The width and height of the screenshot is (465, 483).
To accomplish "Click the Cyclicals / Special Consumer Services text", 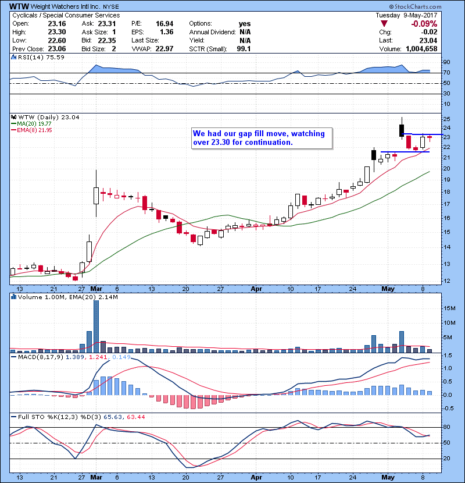I will coord(66,15).
